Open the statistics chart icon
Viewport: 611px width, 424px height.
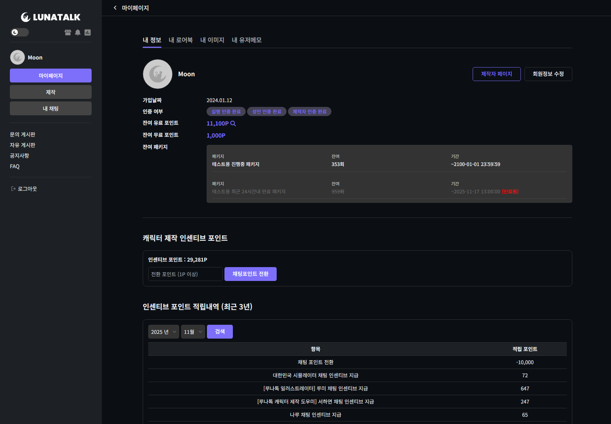88,32
